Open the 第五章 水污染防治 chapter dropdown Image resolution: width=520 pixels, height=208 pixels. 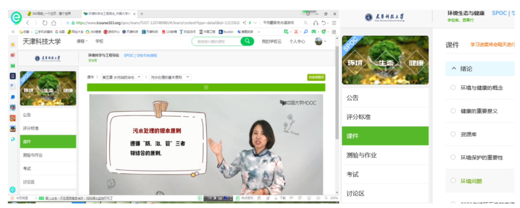coord(122,77)
